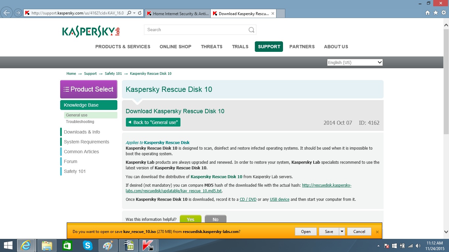Expand the Knowledge Base sidebar section

click(x=89, y=105)
